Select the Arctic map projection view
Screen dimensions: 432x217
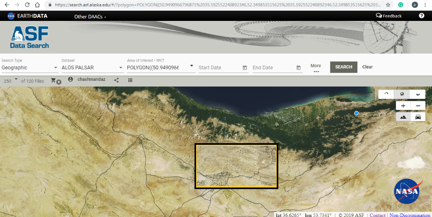point(386,94)
